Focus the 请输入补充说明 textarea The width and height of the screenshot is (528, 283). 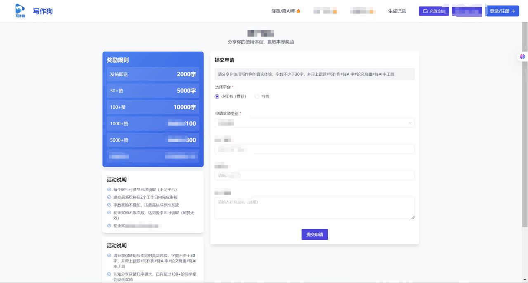click(x=314, y=208)
